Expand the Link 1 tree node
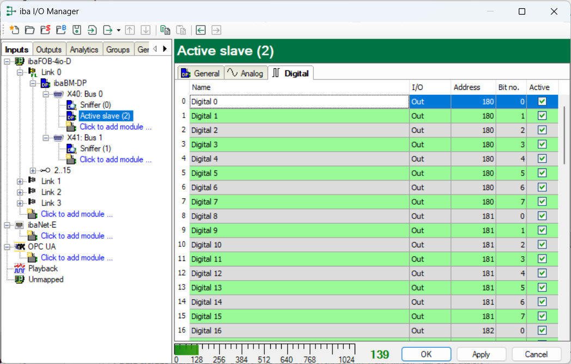Viewport: 571px width, 364px height. tap(20, 181)
